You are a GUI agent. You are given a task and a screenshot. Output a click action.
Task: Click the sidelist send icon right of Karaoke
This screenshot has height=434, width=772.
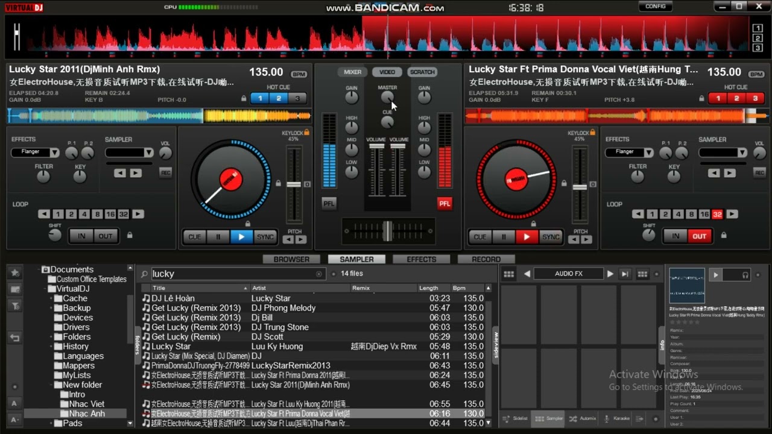639,418
